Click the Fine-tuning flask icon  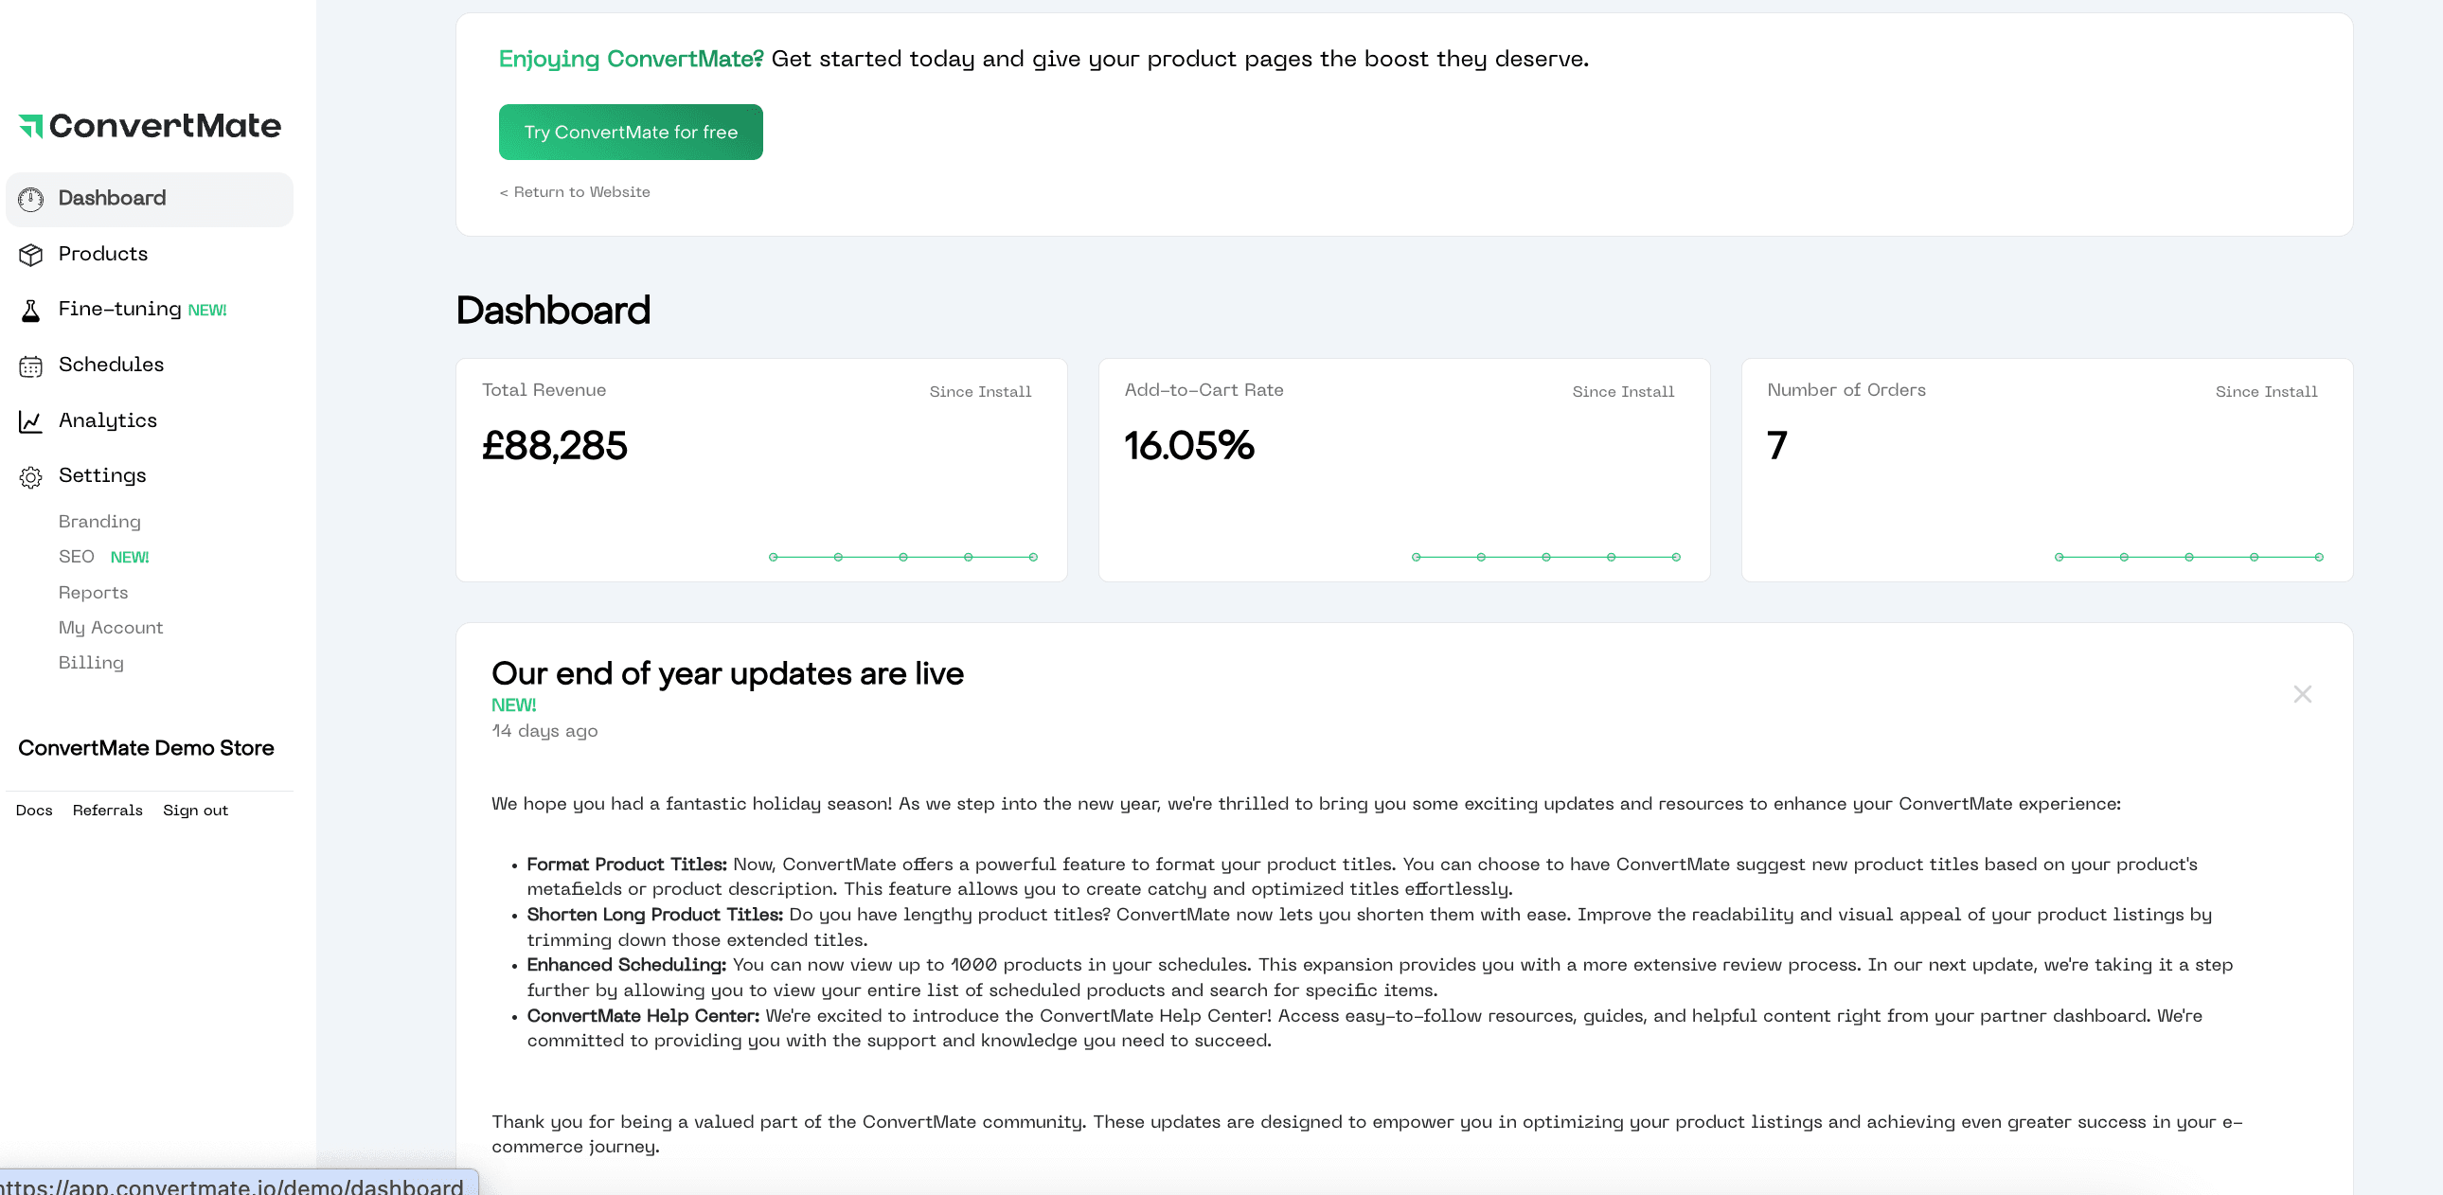pyautogui.click(x=30, y=311)
